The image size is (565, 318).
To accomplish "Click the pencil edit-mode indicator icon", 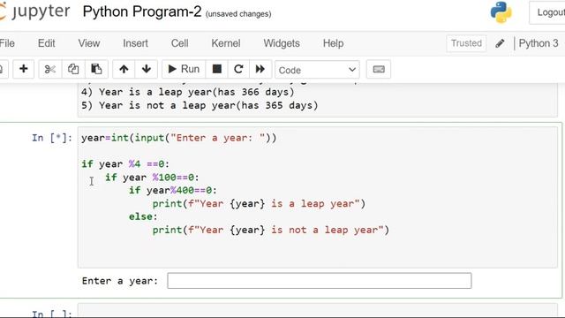I will tap(500, 43).
